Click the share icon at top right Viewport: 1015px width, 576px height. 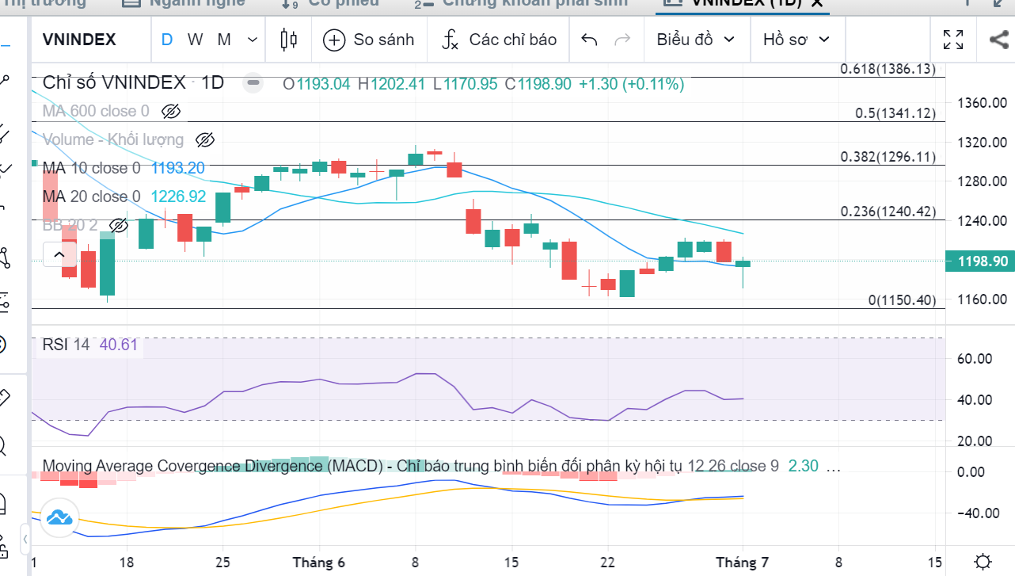[x=998, y=40]
